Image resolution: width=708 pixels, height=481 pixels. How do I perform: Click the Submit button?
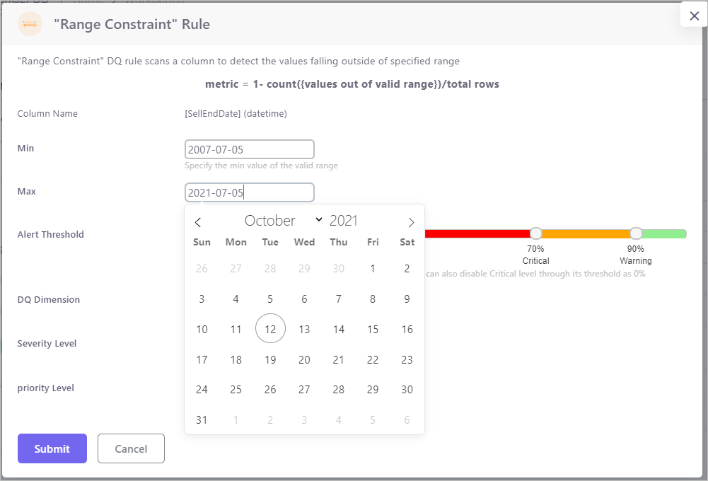(52, 448)
